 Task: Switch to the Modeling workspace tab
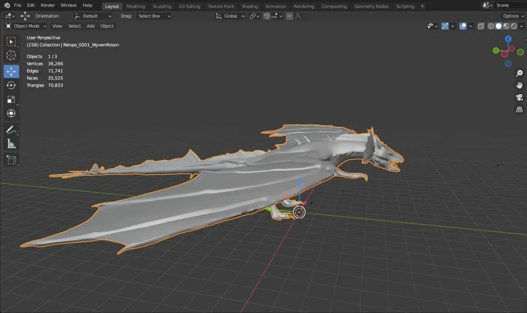136,6
